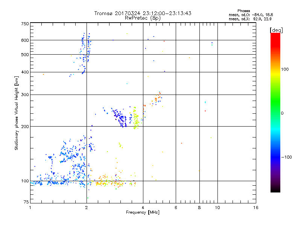301x226 pixels.
Task: Click the 'Frequency [MHz]' axis label
Action: (143, 212)
